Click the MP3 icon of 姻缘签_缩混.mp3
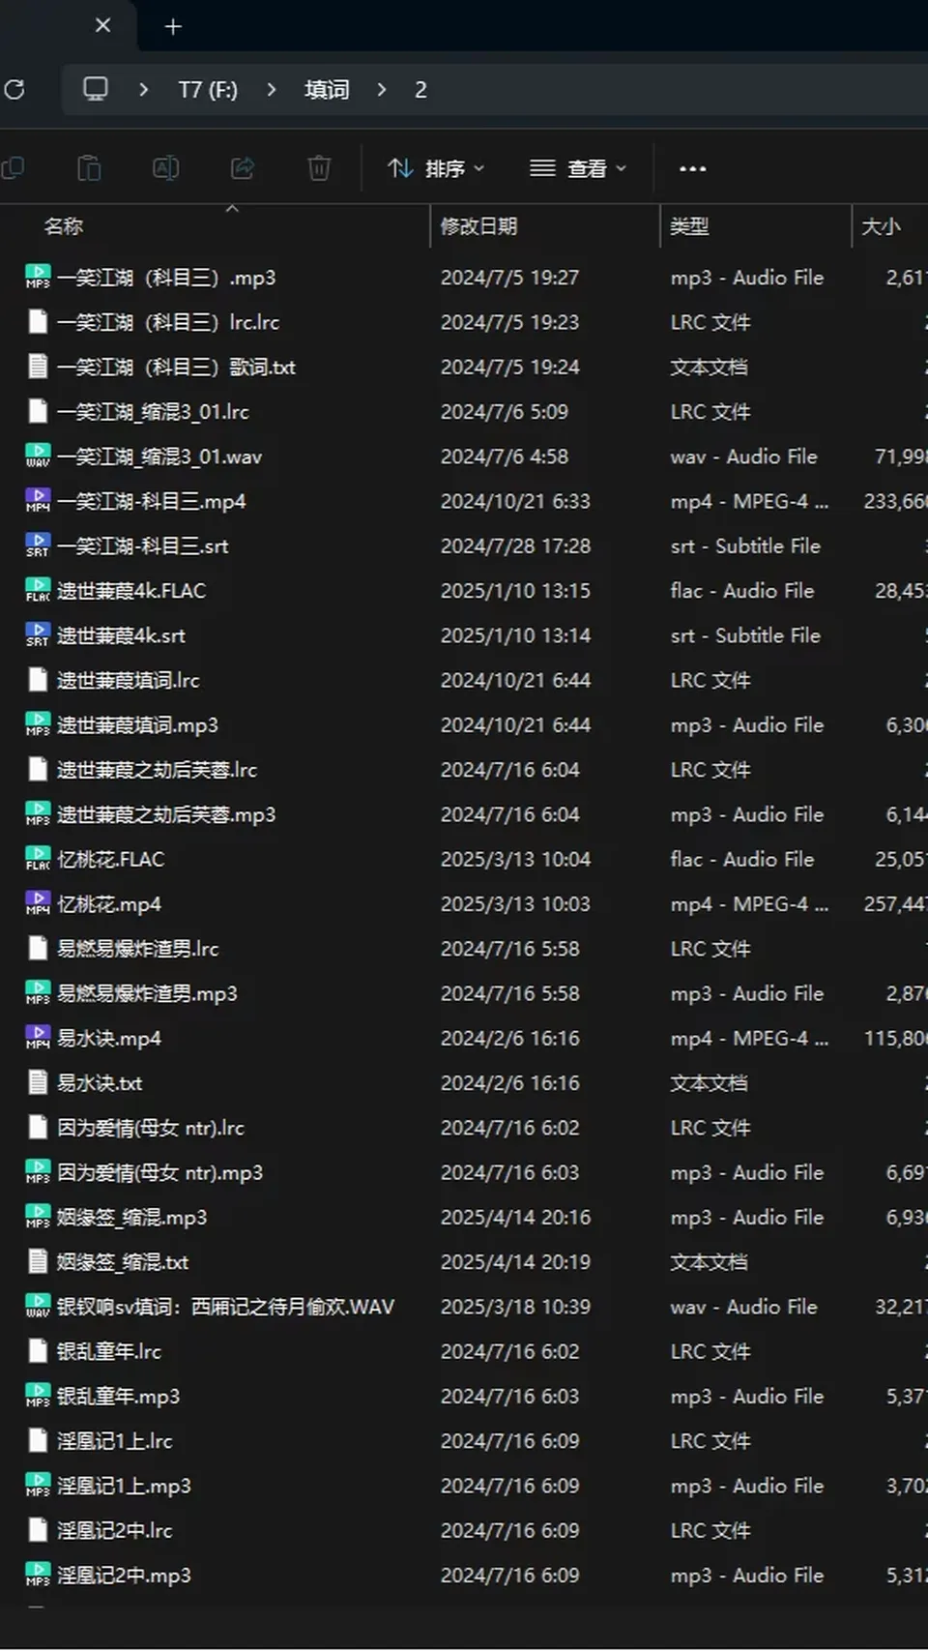 (38, 1217)
